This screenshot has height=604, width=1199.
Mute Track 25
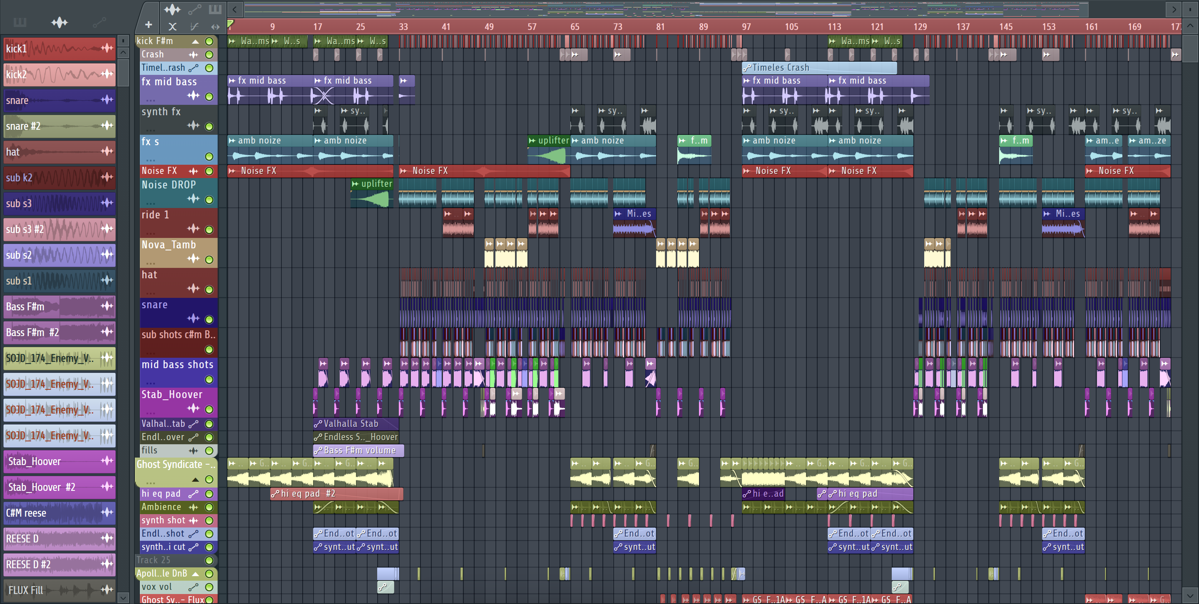pyautogui.click(x=209, y=561)
